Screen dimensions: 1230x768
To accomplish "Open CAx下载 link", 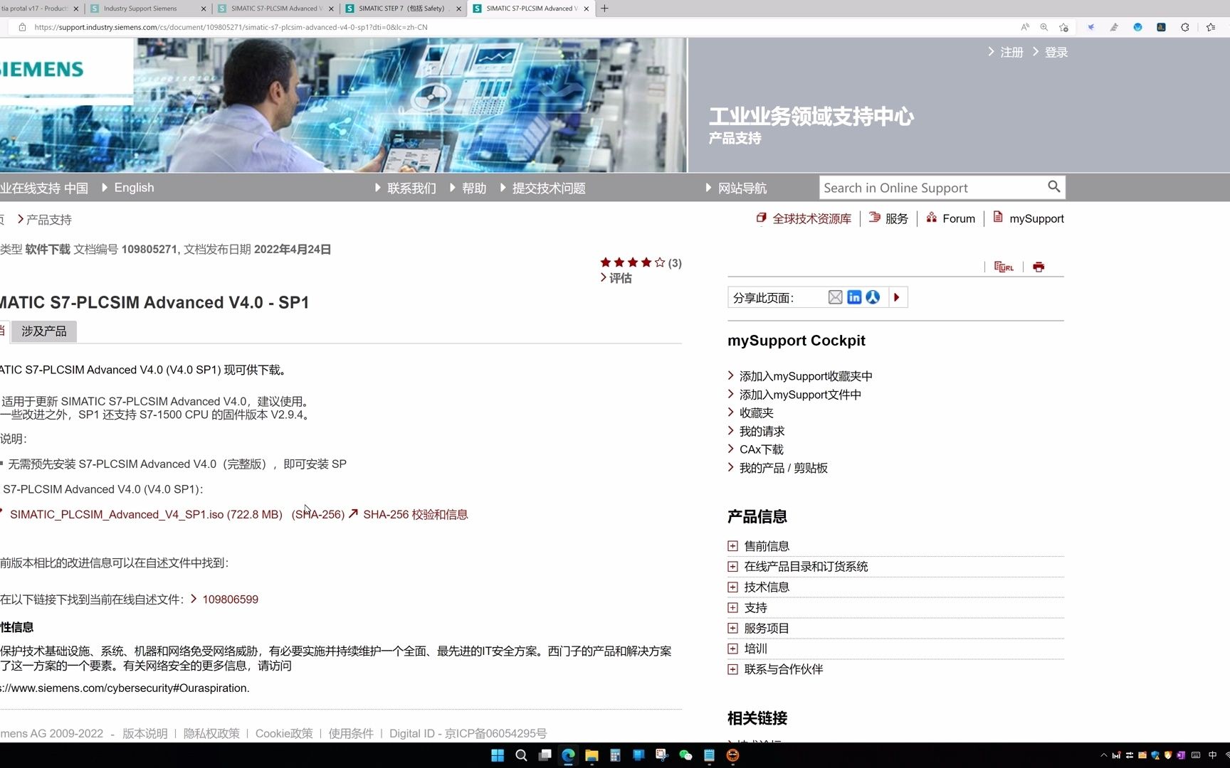I will point(761,449).
